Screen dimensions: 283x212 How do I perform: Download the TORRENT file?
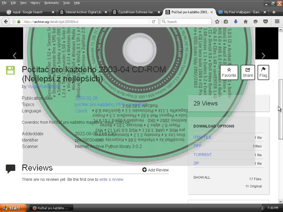click(203, 155)
